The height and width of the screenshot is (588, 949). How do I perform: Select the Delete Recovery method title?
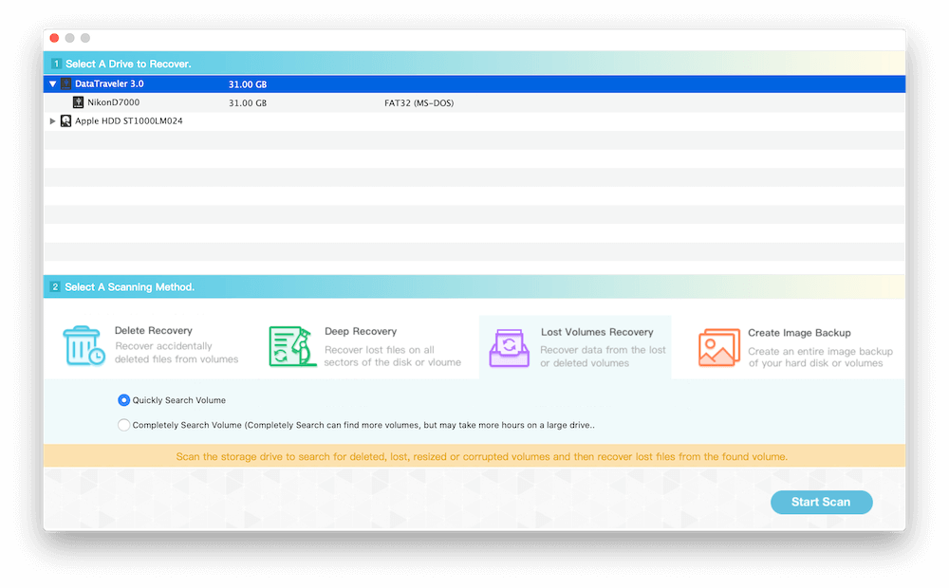pos(154,330)
